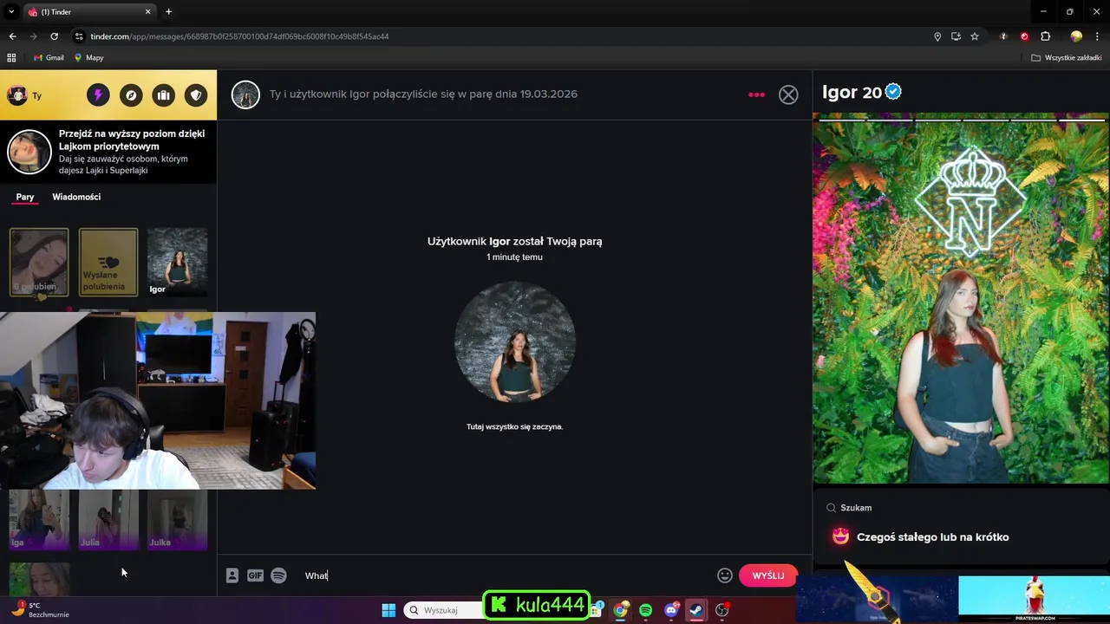
Task: Open the Extensions puzzle menu
Action: [x=1045, y=36]
